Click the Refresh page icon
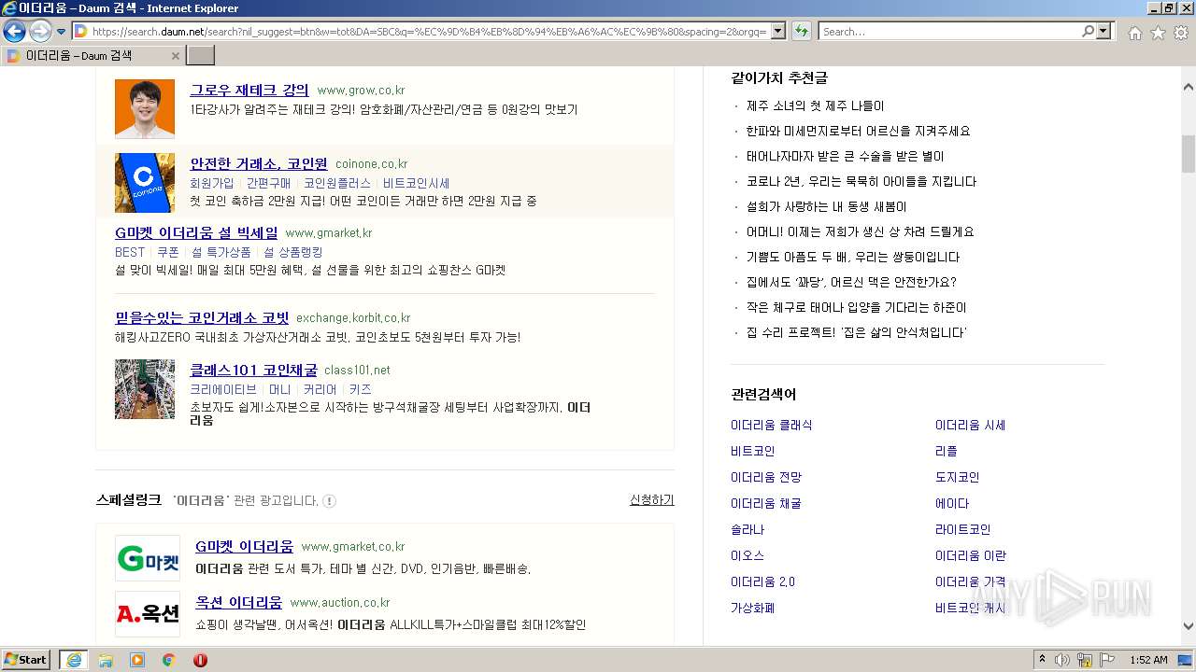The image size is (1196, 672). pos(802,32)
